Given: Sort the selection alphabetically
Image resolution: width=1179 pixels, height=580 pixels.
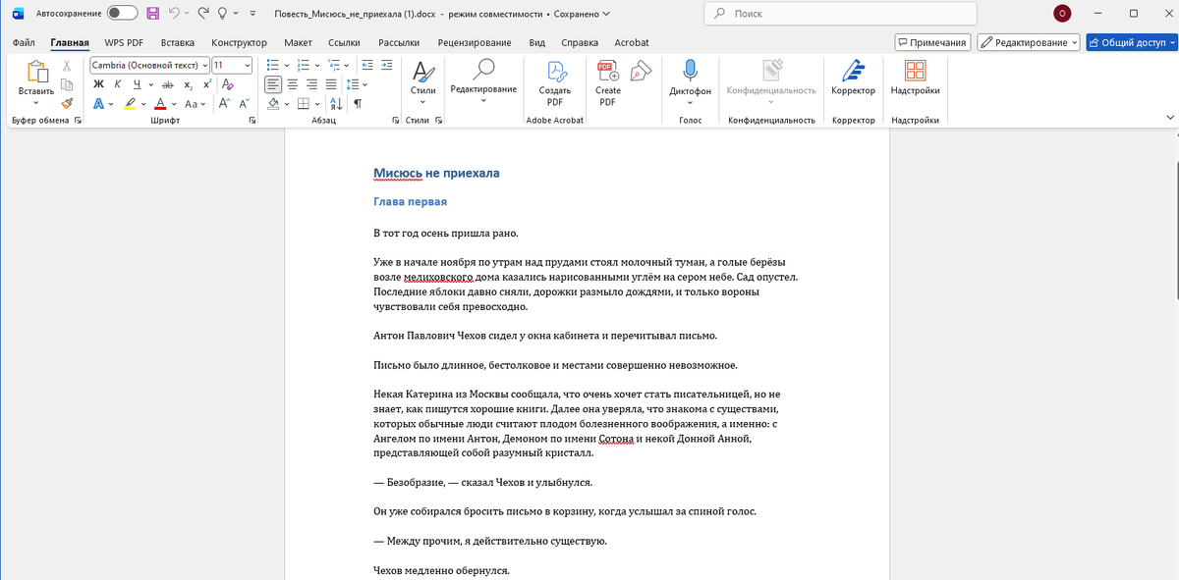Looking at the screenshot, I should click(337, 104).
